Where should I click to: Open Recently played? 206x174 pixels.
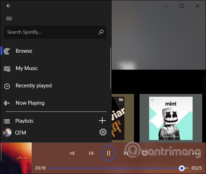click(x=34, y=86)
